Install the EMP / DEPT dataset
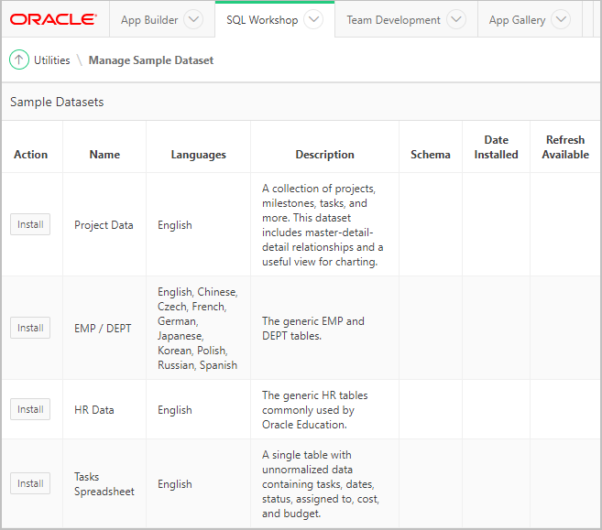Viewport: 602px width, 530px height. coord(30,328)
